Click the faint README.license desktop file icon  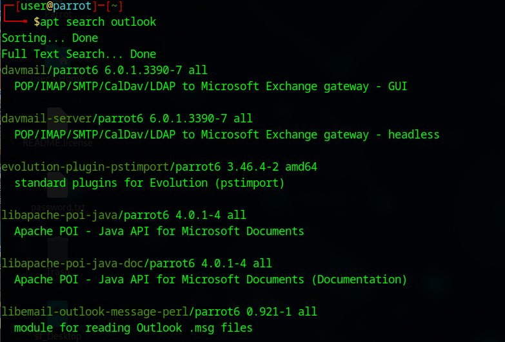57,122
